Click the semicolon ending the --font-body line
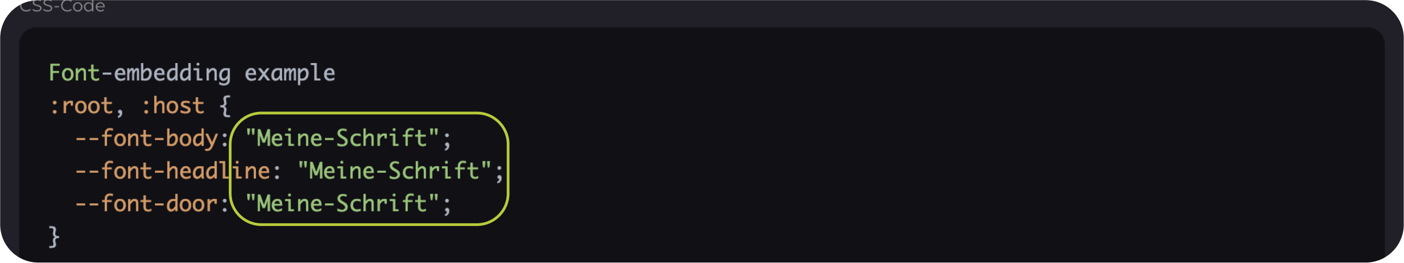Viewport: 1404px width, 263px height. point(447,141)
